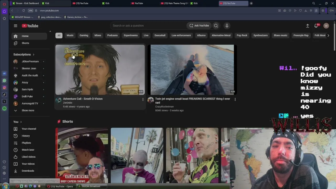Image resolution: width=336 pixels, height=189 pixels.
Task: Open the YouTube notifications bell
Action: (316, 26)
